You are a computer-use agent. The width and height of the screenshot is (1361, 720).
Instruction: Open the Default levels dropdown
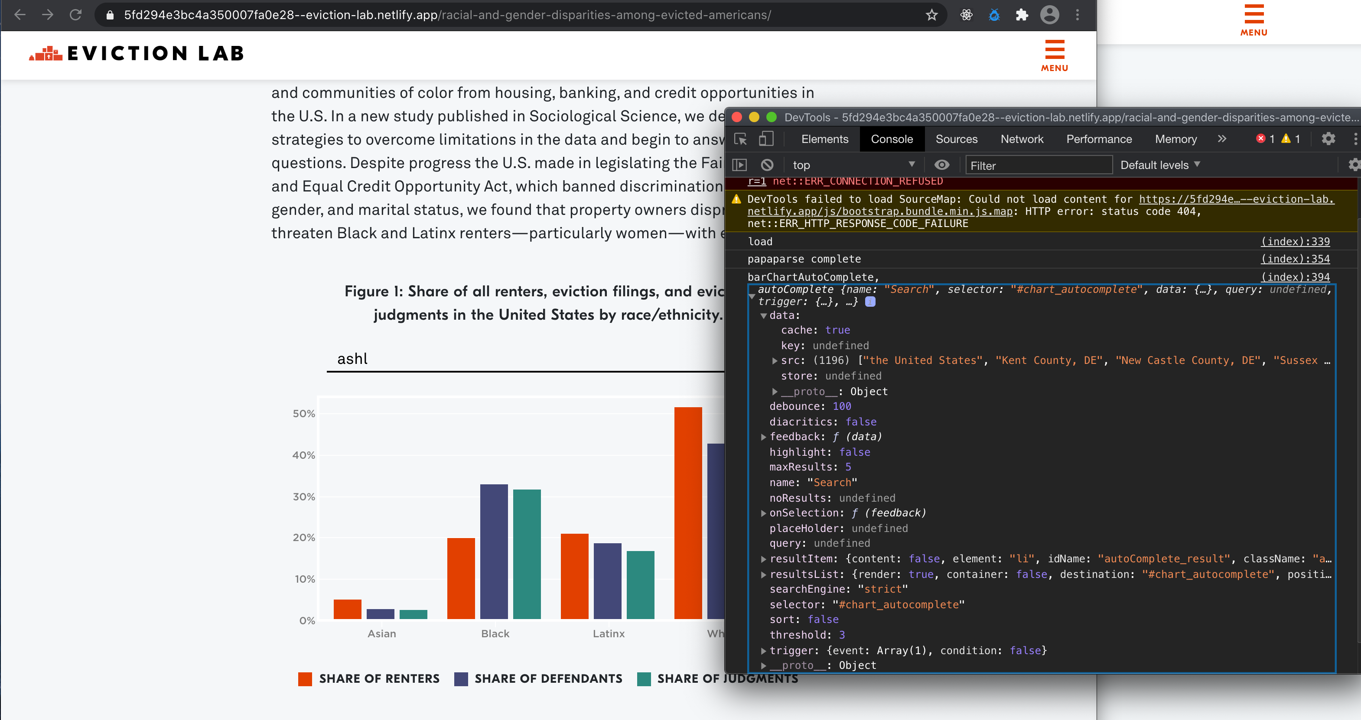point(1160,165)
